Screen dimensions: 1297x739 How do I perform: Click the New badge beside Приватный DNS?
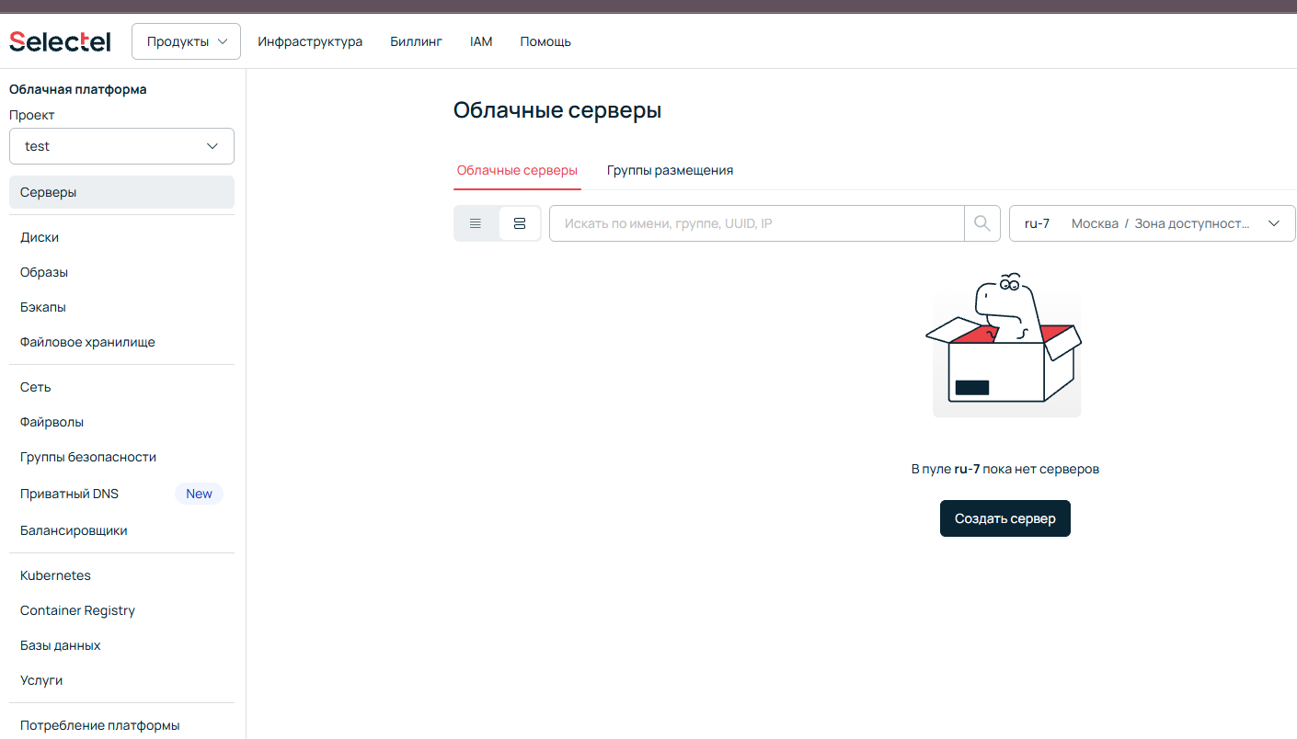[x=199, y=494]
